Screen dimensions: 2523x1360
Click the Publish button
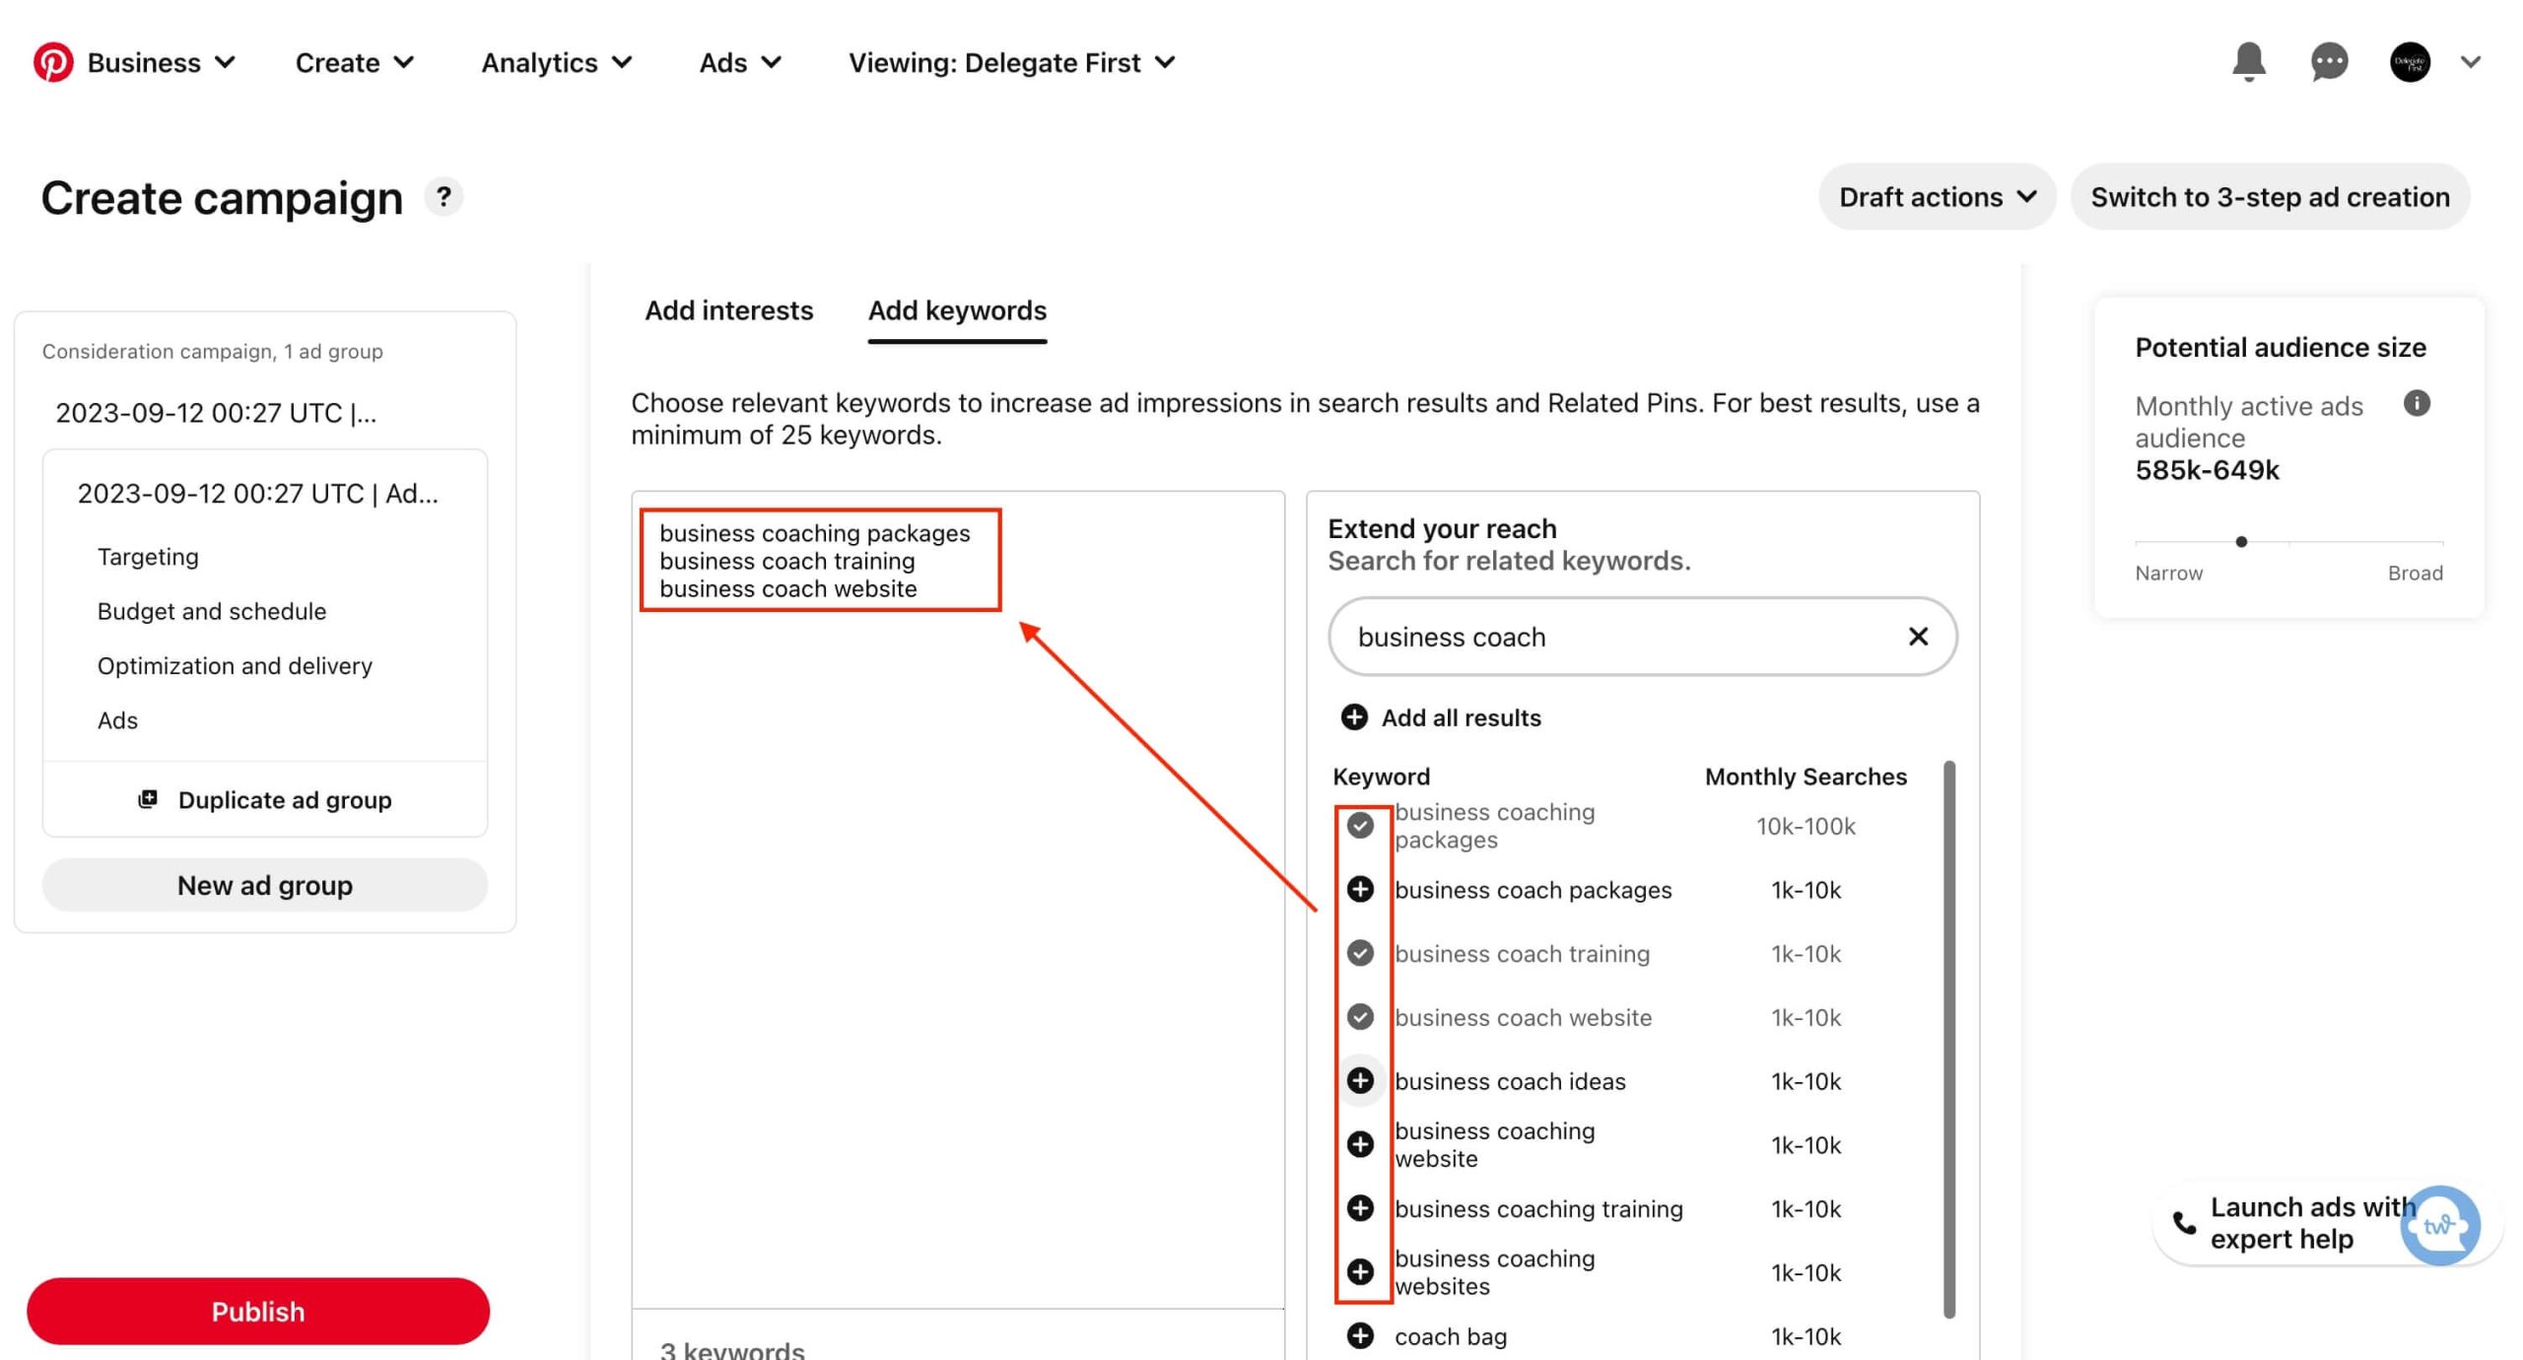coord(258,1310)
